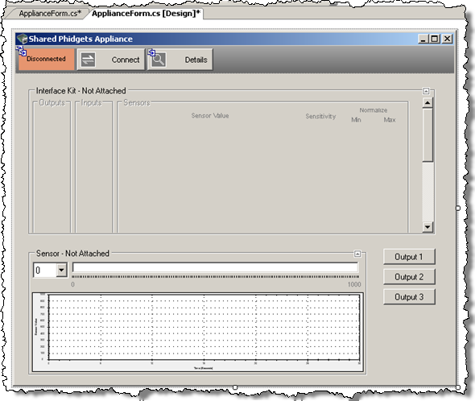Collapse the Interface Kit group box

pos(426,91)
